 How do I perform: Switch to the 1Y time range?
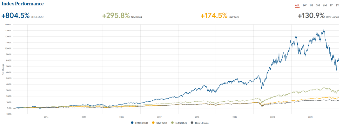click(x=331, y=5)
